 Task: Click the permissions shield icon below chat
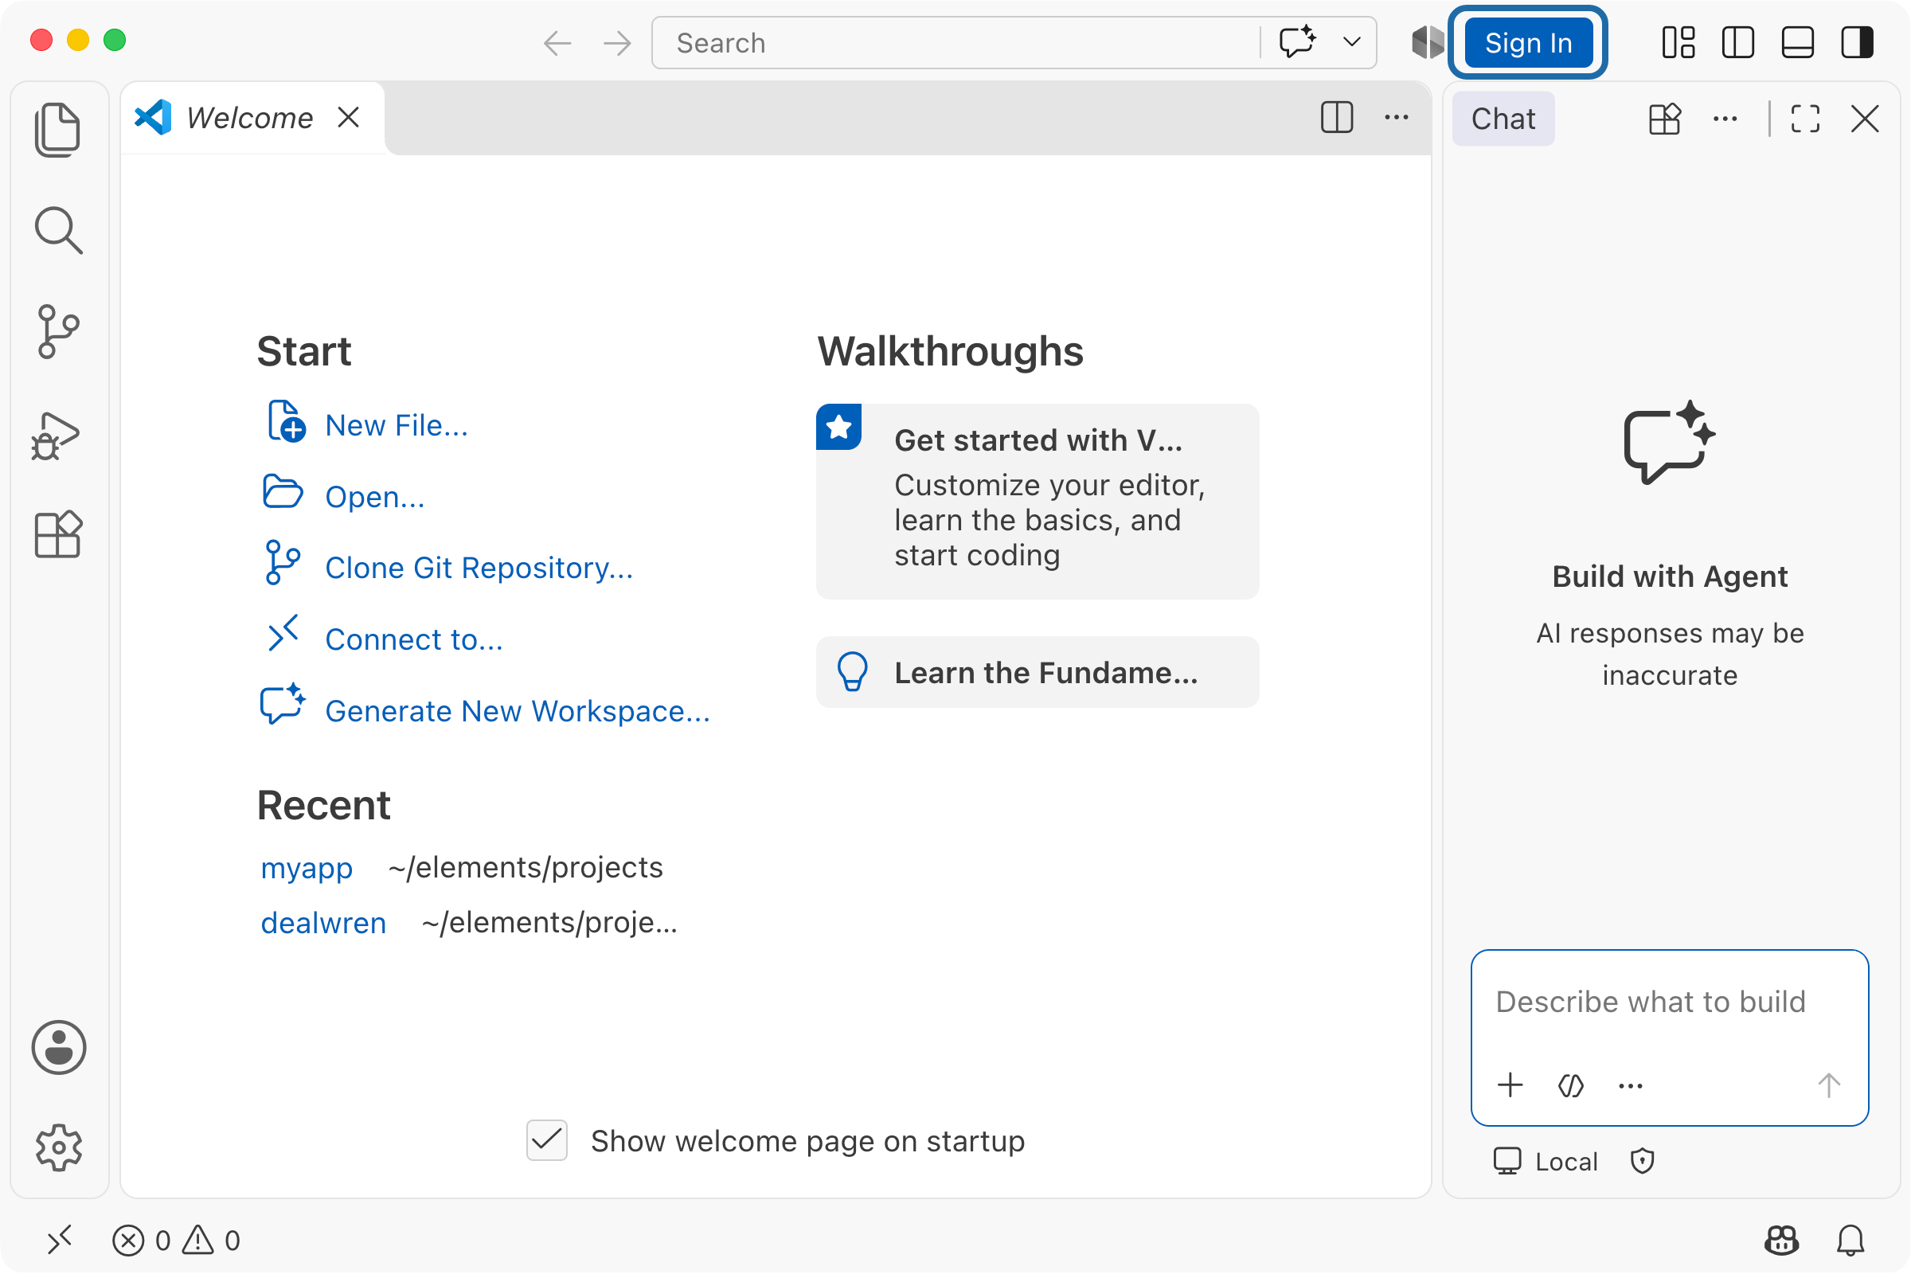point(1642,1162)
